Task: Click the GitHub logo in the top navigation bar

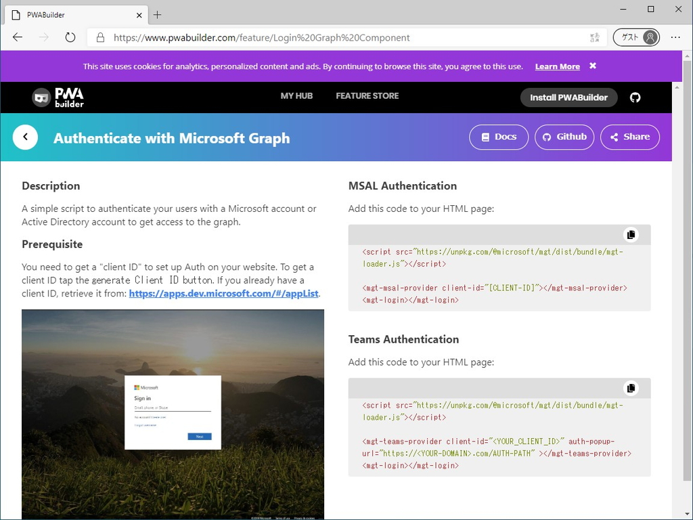Action: click(635, 97)
